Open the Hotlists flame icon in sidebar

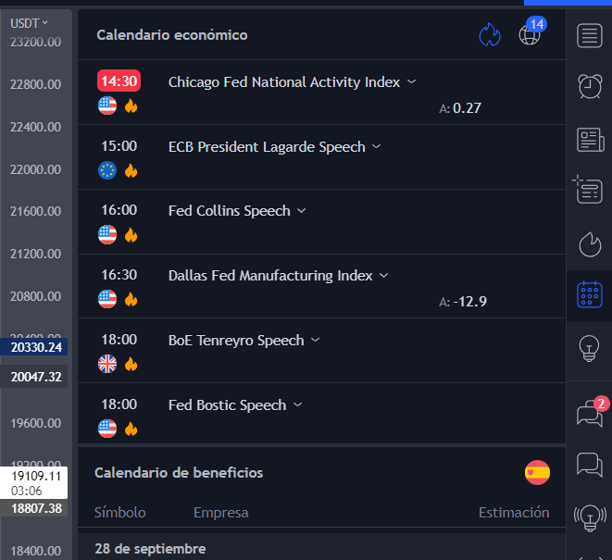coord(590,244)
